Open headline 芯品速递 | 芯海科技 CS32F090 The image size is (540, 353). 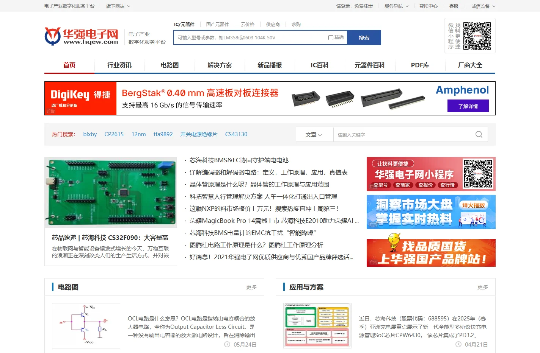(x=110, y=238)
